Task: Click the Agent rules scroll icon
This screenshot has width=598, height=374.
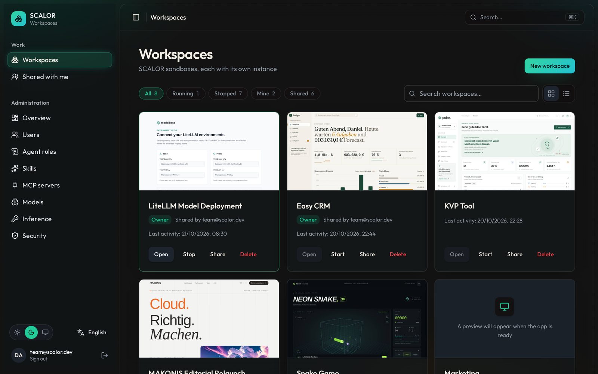Action: [x=15, y=151]
